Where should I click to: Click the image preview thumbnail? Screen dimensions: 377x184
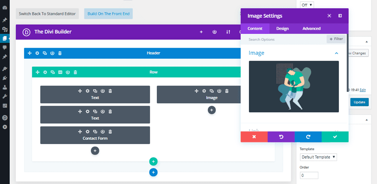pyautogui.click(x=294, y=87)
